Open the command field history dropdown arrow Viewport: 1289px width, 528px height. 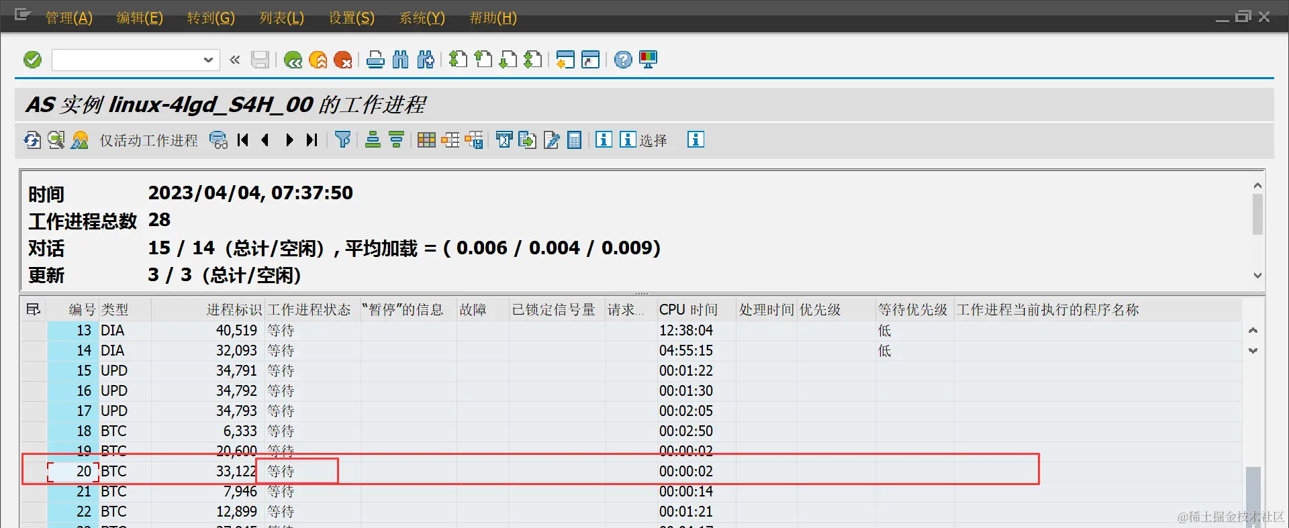tap(208, 60)
